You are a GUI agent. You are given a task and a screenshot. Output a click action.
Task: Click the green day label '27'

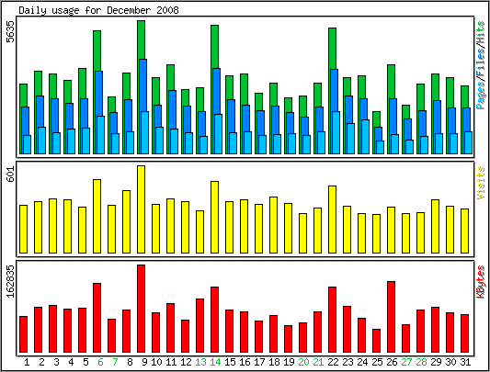[x=406, y=362]
